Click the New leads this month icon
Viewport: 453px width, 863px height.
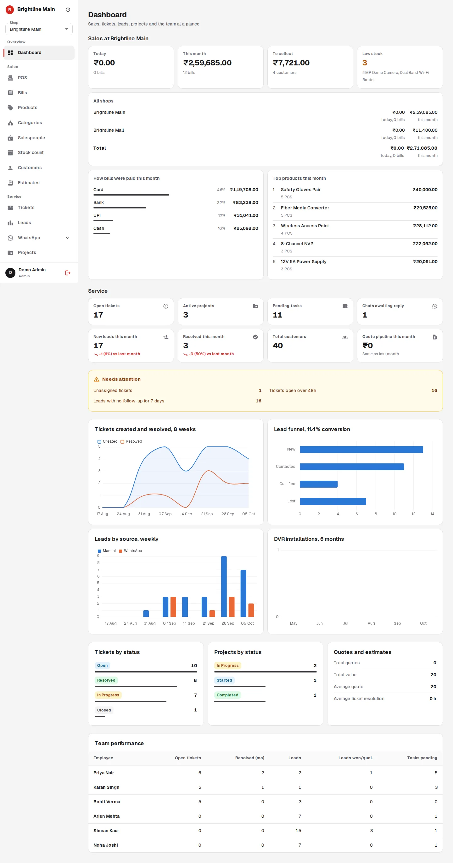point(166,337)
